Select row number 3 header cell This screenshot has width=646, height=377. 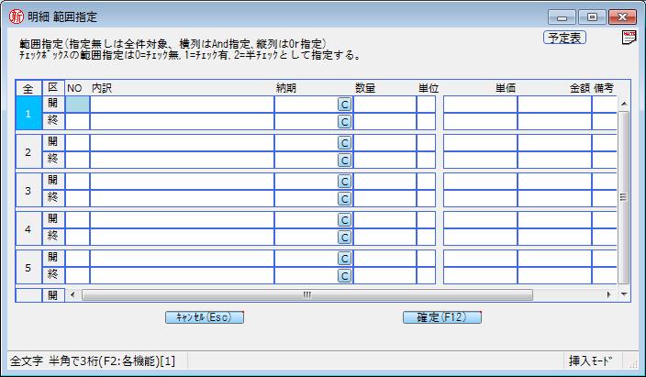[28, 190]
